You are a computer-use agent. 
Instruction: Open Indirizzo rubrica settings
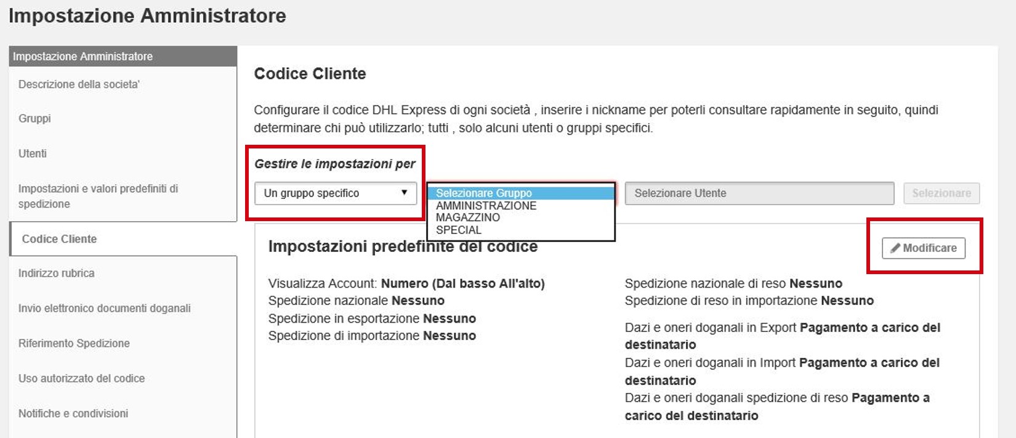[x=56, y=273]
